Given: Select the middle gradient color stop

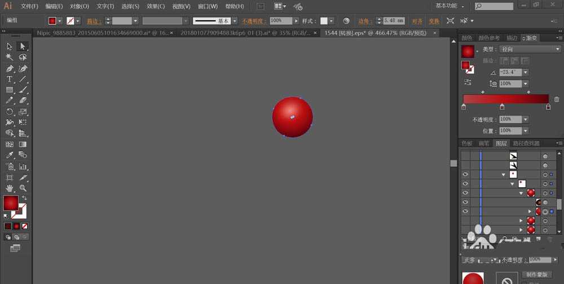Looking at the screenshot, I should (x=502, y=106).
